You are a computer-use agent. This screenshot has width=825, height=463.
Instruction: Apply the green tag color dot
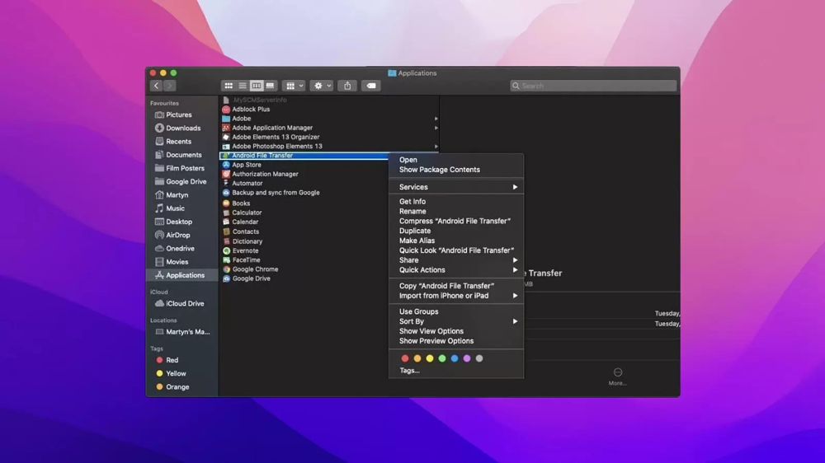coord(442,358)
